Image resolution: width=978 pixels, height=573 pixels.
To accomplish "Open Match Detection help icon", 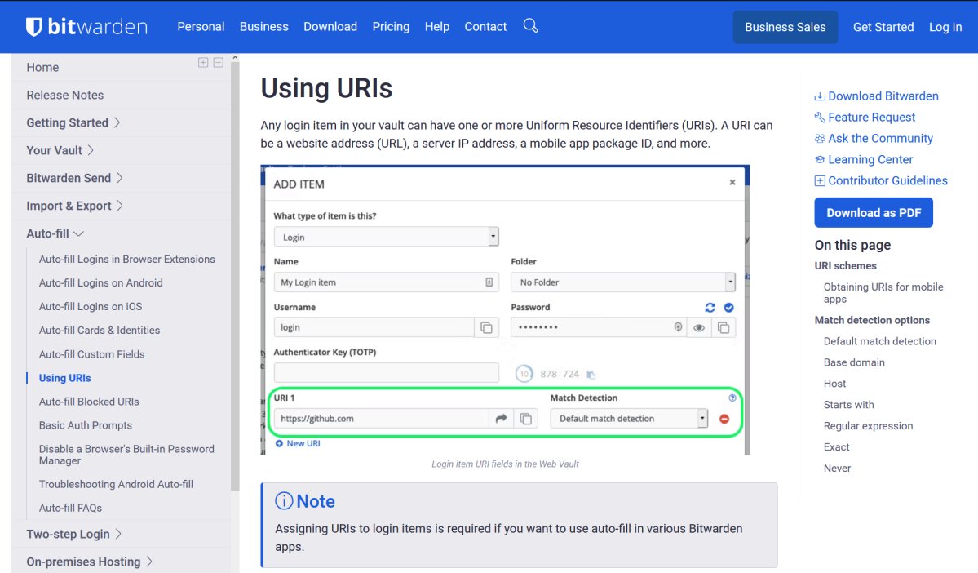I will pos(732,398).
